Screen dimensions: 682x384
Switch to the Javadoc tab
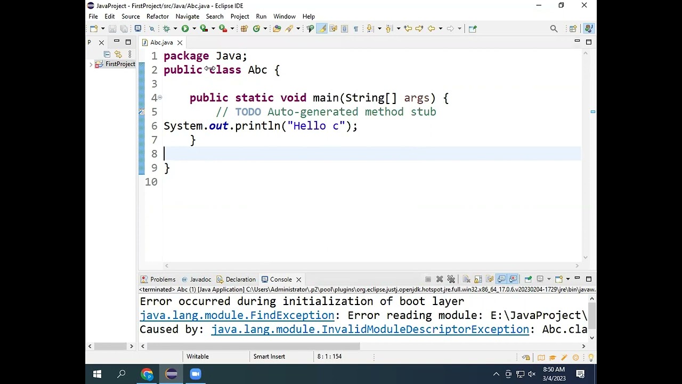pos(196,279)
